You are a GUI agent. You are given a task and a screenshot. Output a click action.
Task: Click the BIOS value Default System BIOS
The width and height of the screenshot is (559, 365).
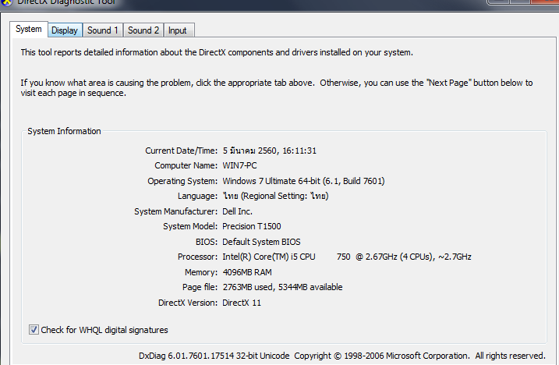(261, 242)
